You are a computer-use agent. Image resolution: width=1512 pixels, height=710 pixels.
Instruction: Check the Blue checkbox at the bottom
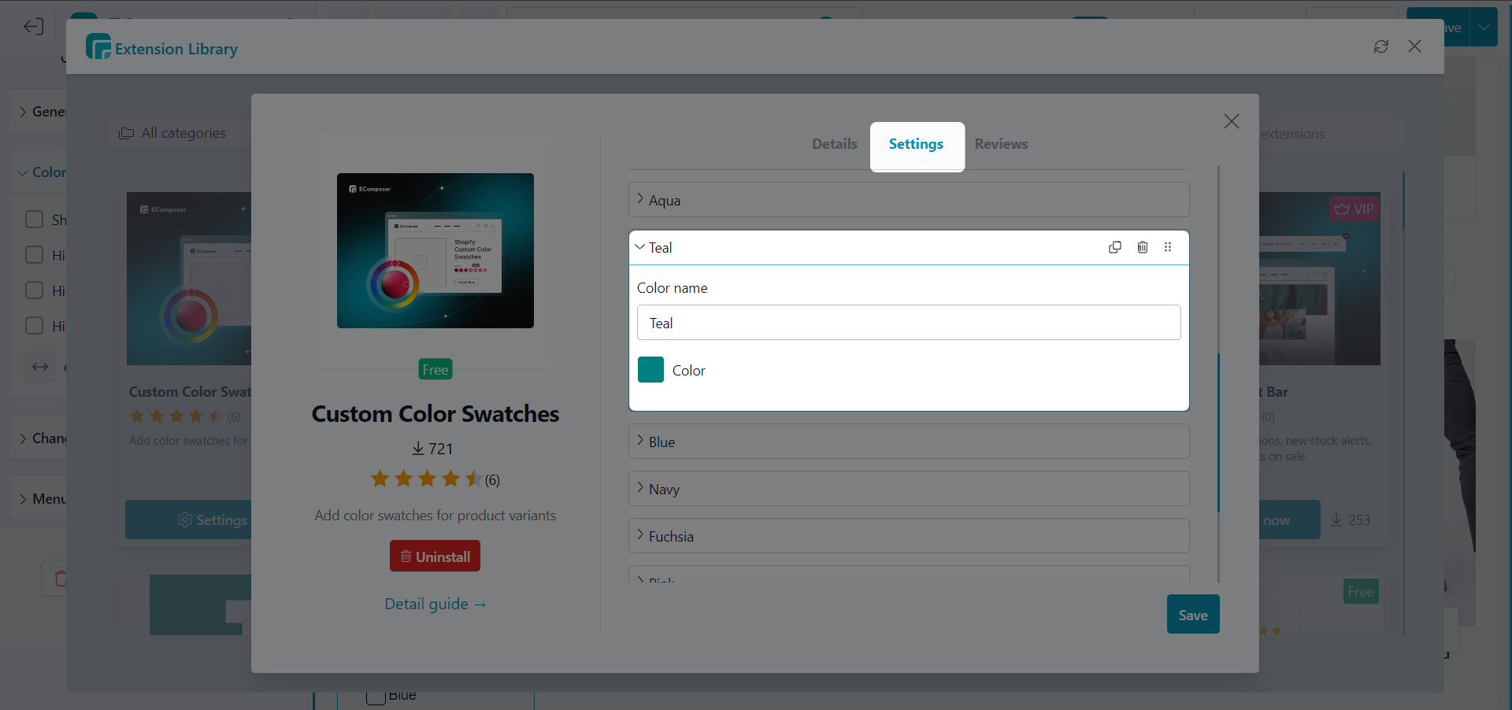[x=376, y=697]
